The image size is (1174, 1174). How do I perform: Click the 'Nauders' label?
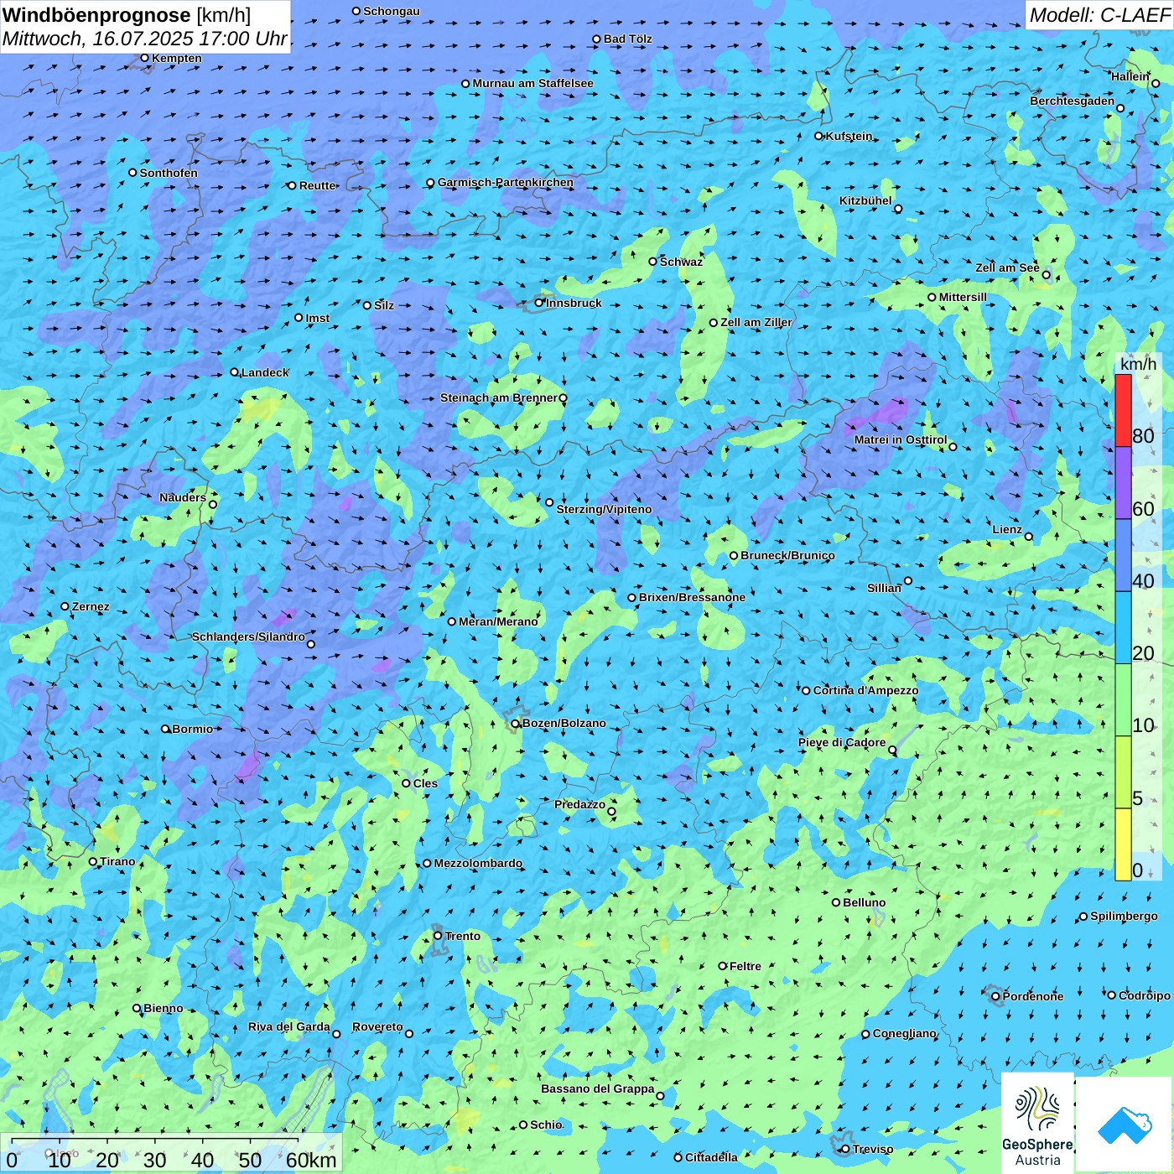pos(183,497)
